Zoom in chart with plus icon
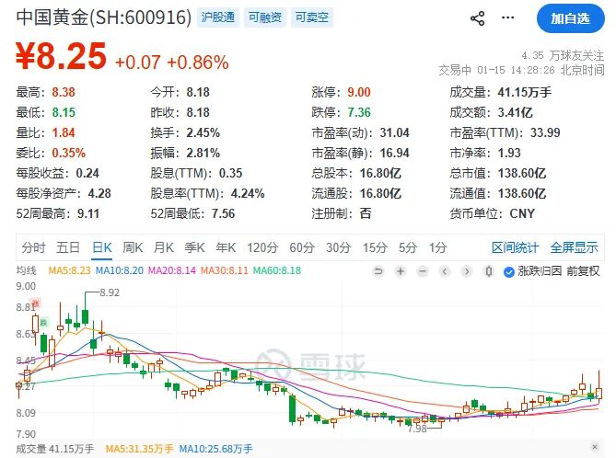The image size is (616, 458). 401,271
